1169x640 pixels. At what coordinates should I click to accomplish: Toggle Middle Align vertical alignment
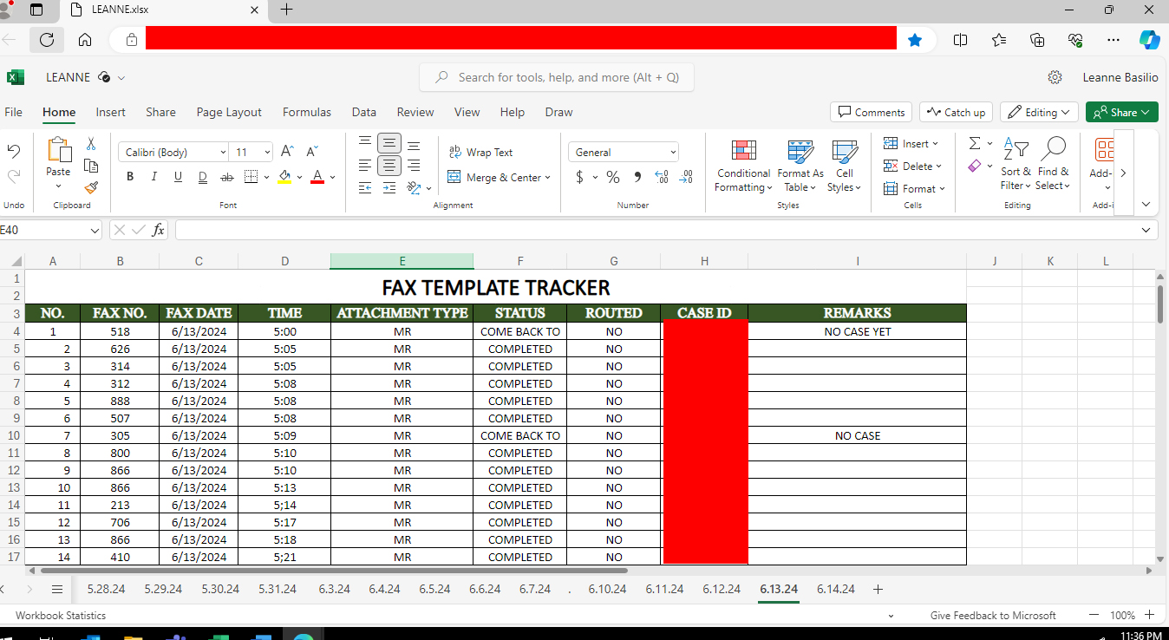tap(389, 143)
